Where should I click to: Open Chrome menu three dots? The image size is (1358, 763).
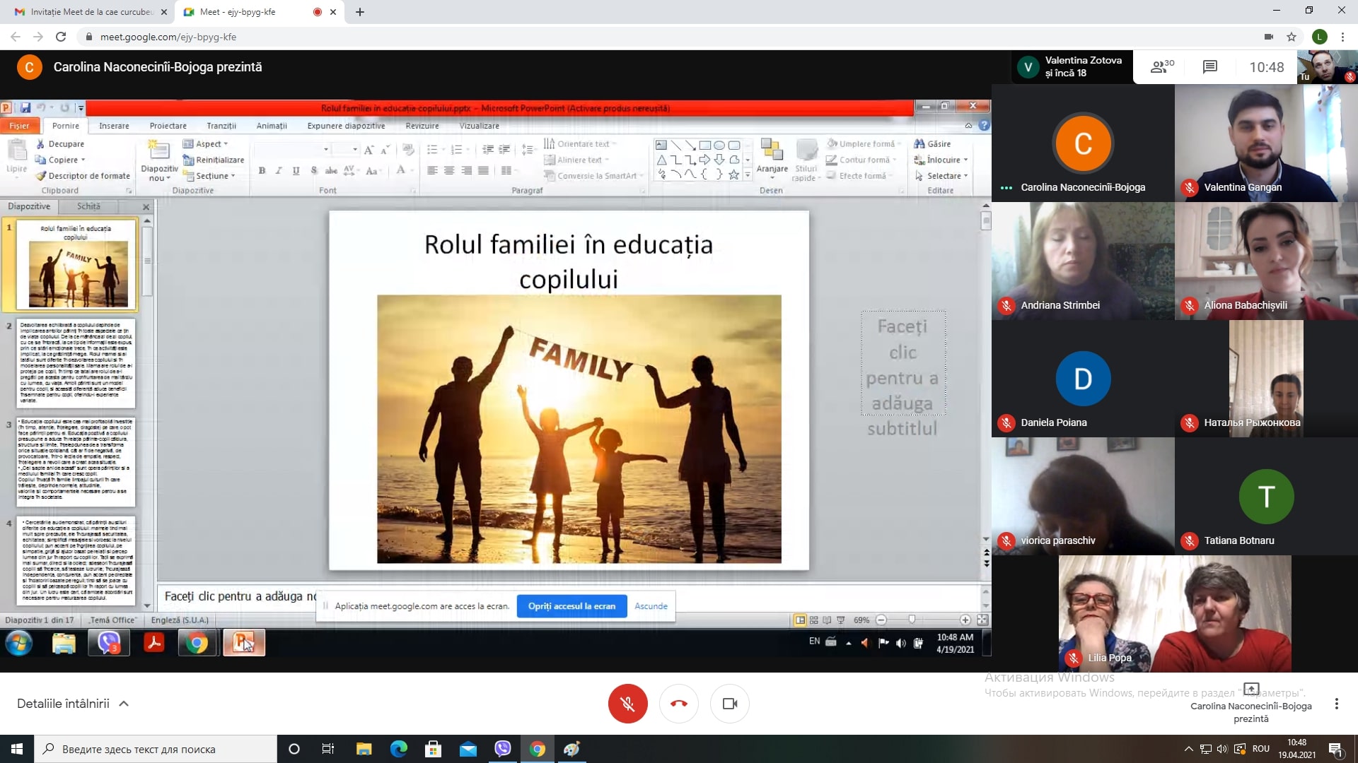coord(1342,37)
